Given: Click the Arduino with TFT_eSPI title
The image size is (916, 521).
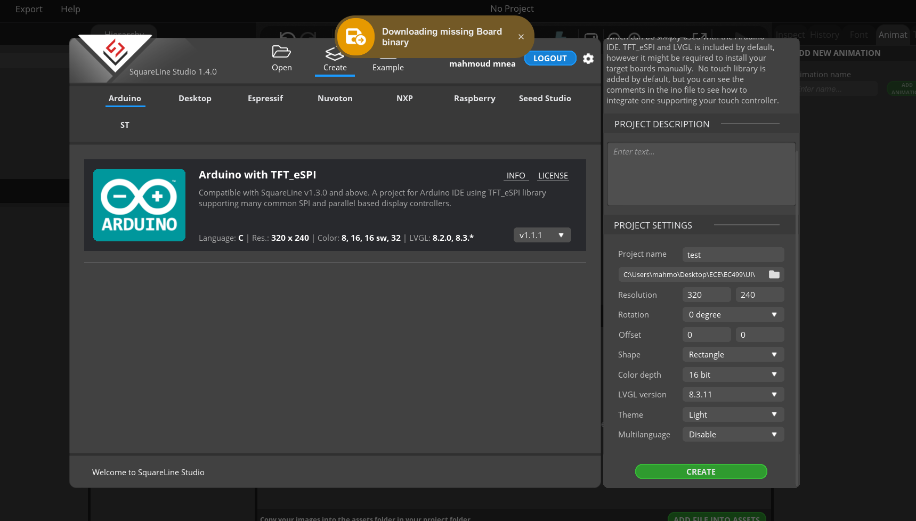Looking at the screenshot, I should pyautogui.click(x=257, y=175).
